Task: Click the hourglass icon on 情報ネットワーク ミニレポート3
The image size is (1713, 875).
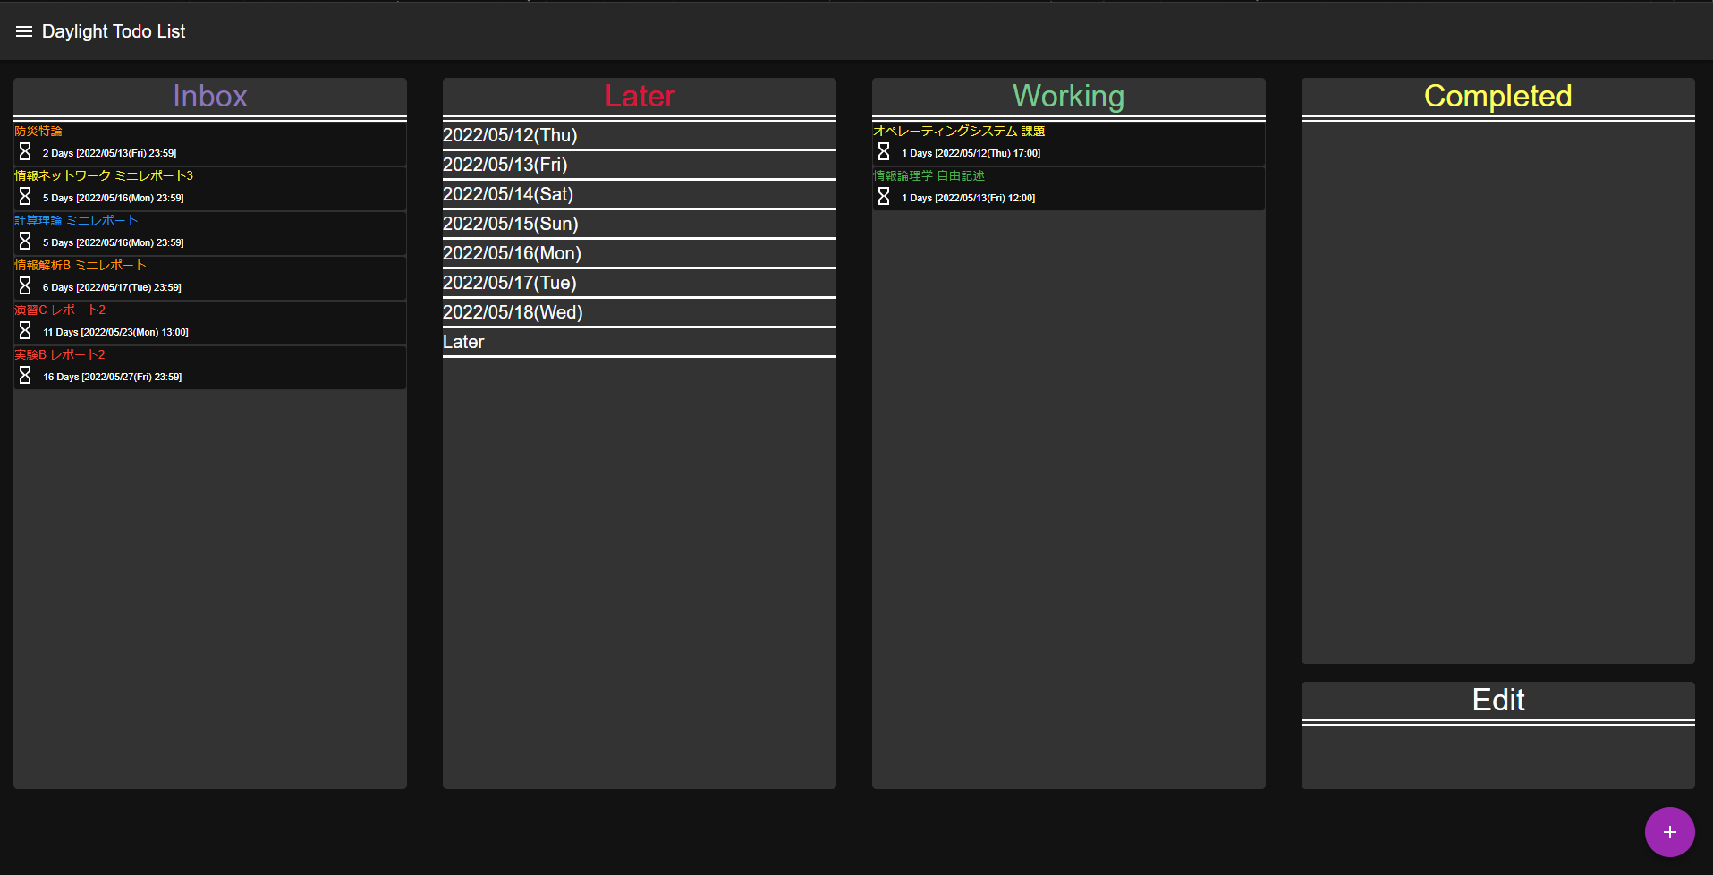Action: point(24,196)
